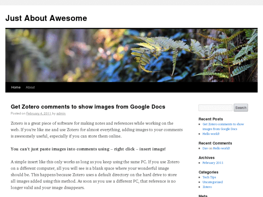The width and height of the screenshot is (263, 197).
Task: Open the Home navigation menu item
Action: point(16,87)
